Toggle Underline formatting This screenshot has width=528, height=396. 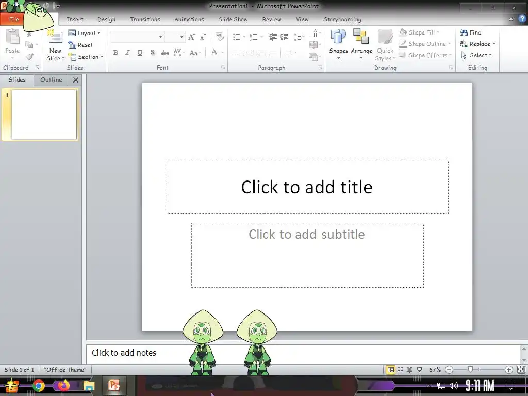coord(140,52)
